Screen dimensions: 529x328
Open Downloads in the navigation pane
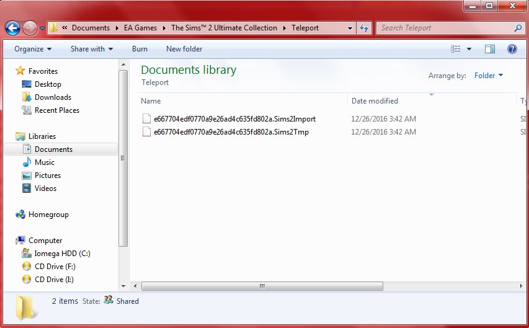pyautogui.click(x=53, y=97)
